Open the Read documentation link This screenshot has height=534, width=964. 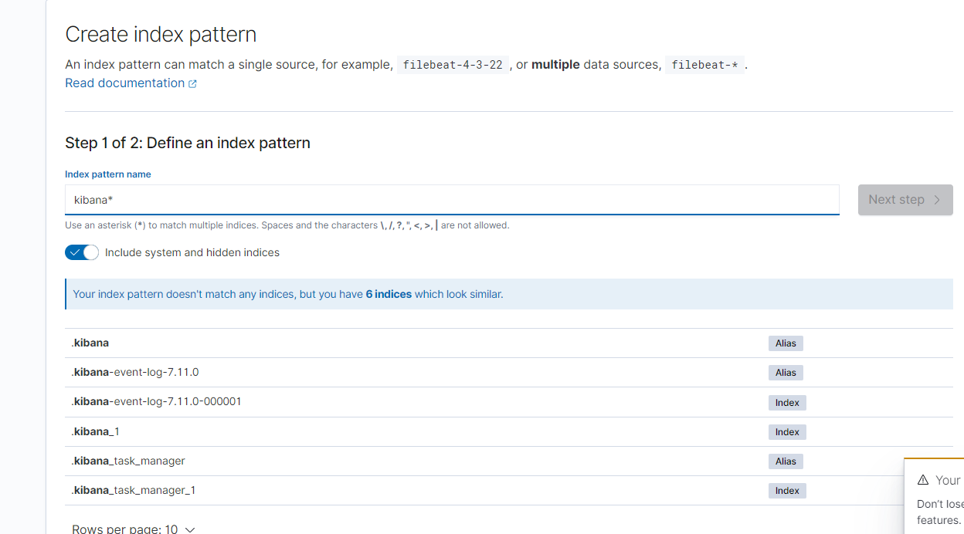124,83
